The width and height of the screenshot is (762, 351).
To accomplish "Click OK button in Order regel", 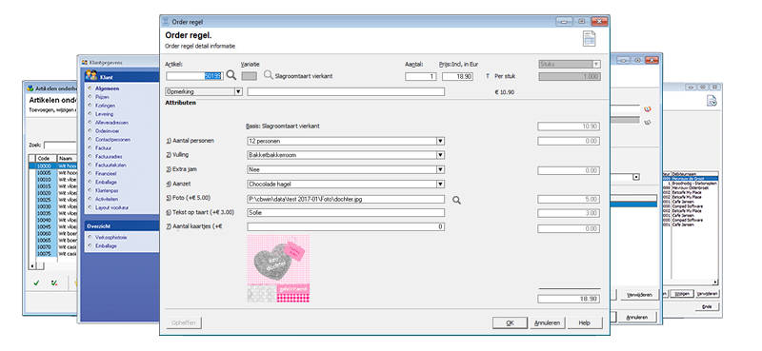I will click(510, 322).
